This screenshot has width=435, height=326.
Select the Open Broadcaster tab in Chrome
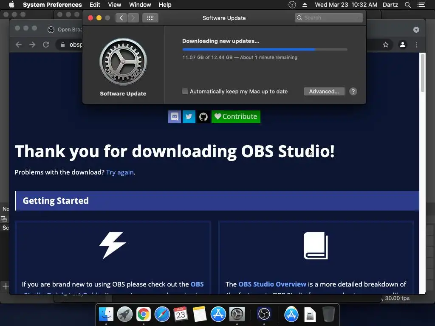pyautogui.click(x=65, y=29)
